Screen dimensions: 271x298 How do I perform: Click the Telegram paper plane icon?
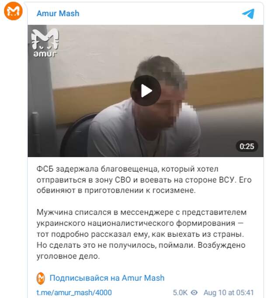click(x=248, y=14)
